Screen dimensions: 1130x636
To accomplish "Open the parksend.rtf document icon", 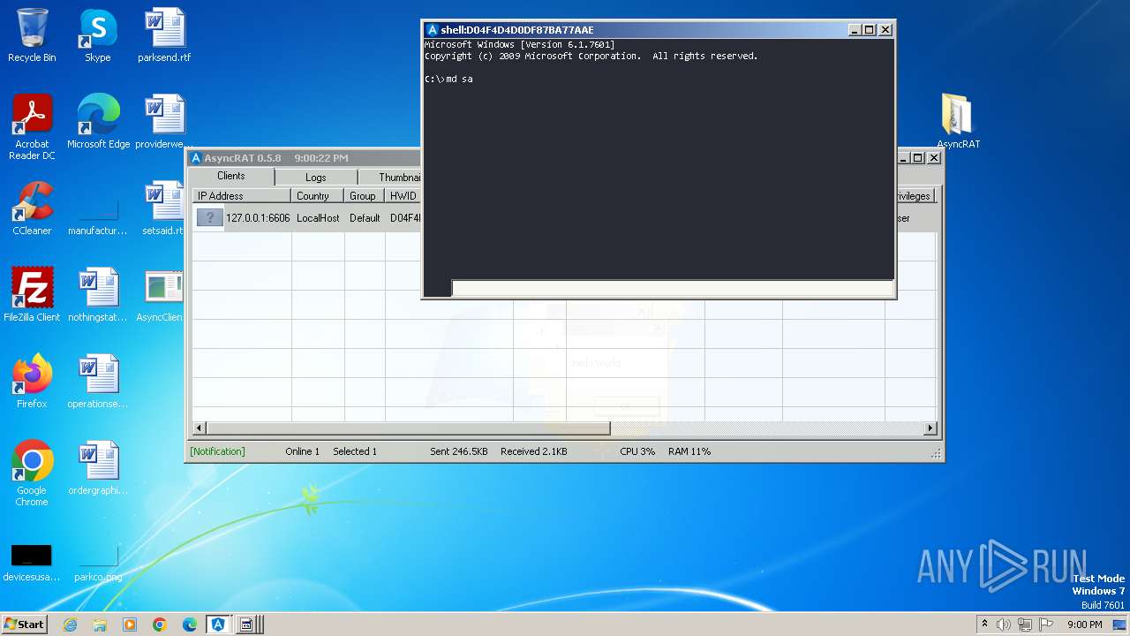I will click(164, 35).
